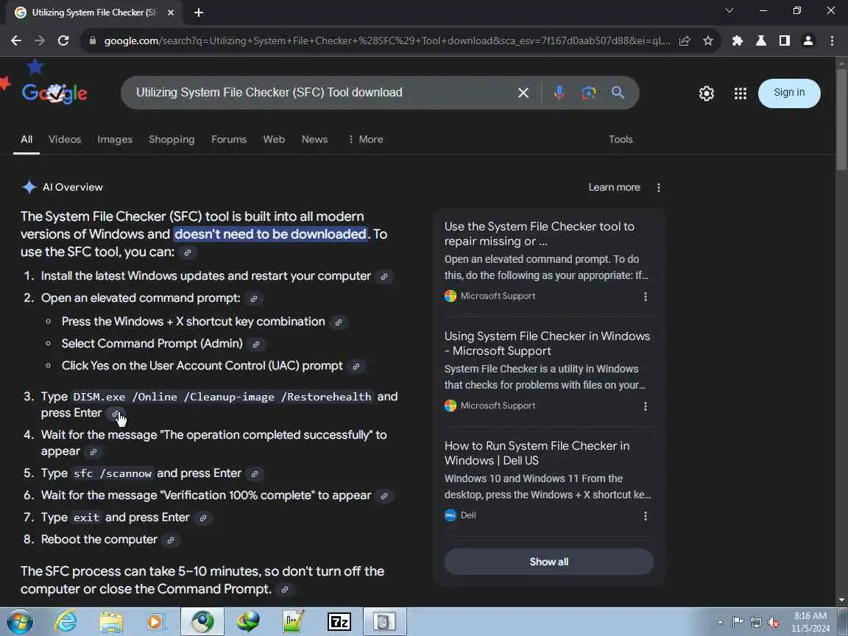848x636 pixels.
Task: Click Show all sources button
Action: 548,562
